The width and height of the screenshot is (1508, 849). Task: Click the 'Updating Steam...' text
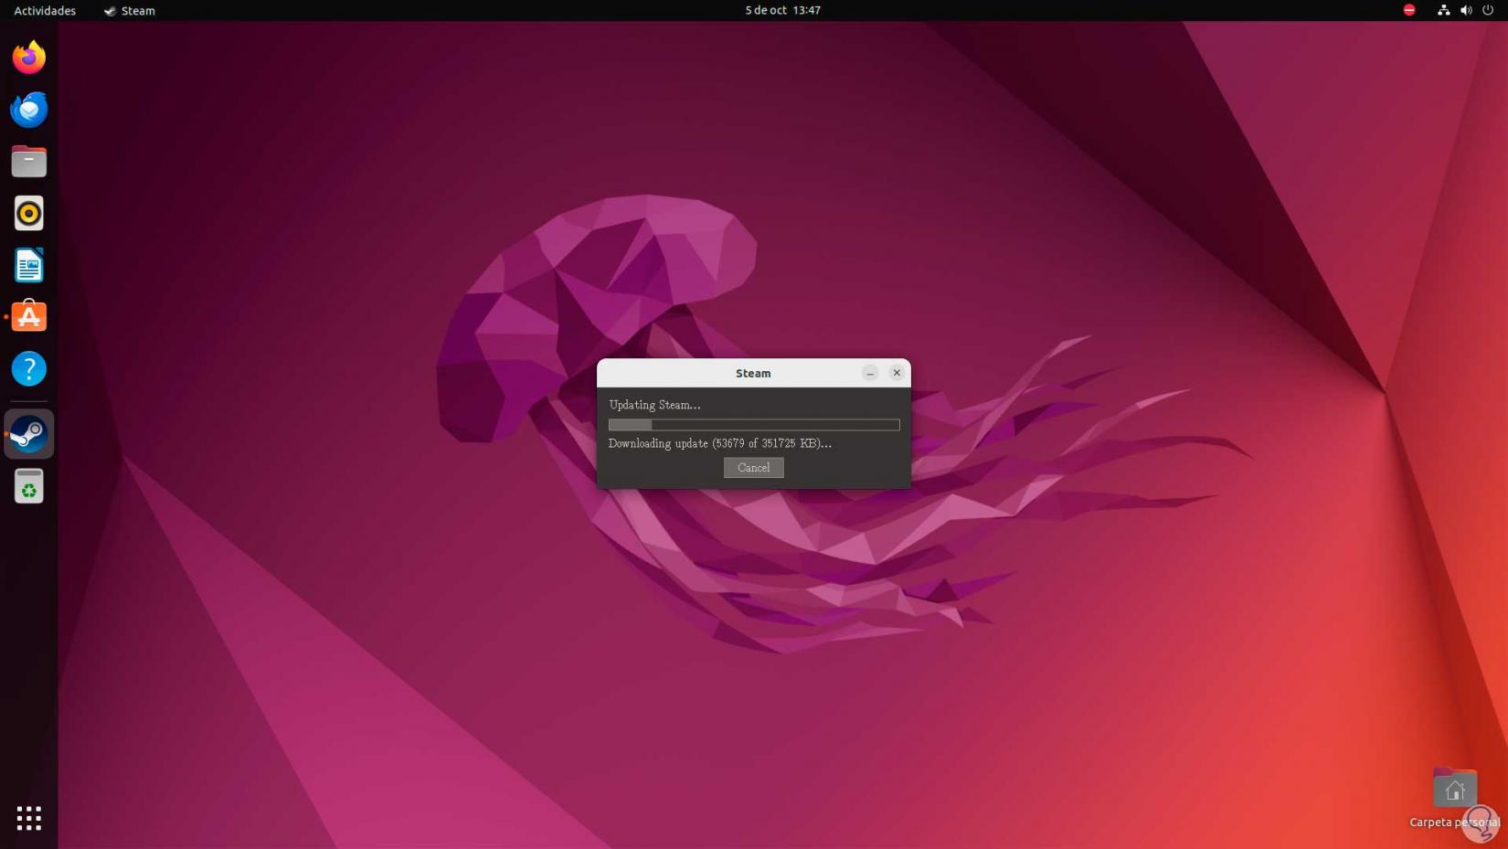coord(655,405)
